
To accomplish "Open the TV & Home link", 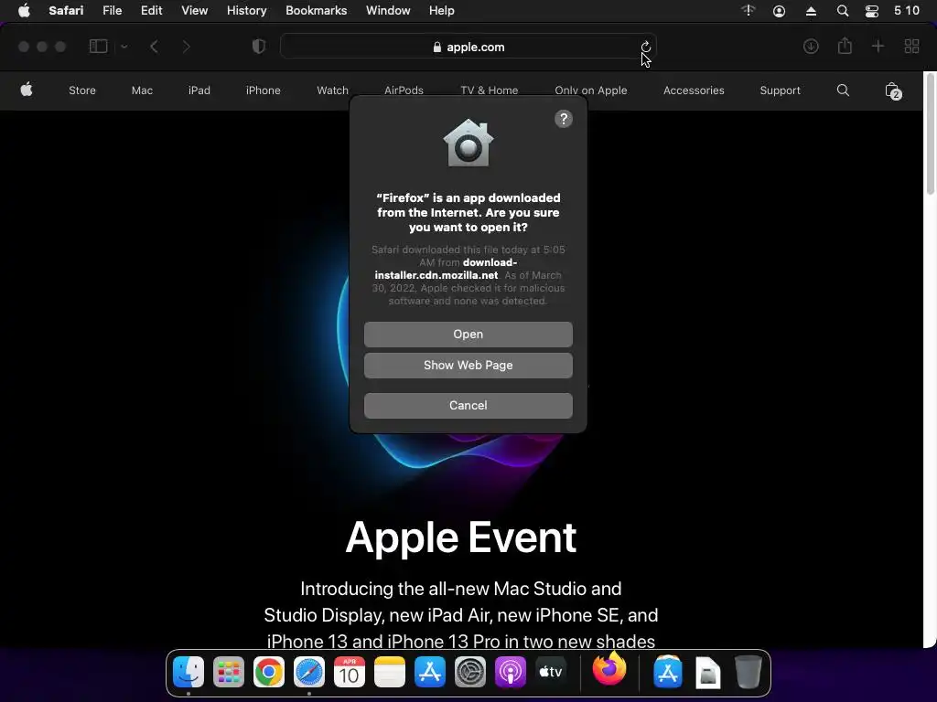I will click(x=489, y=90).
